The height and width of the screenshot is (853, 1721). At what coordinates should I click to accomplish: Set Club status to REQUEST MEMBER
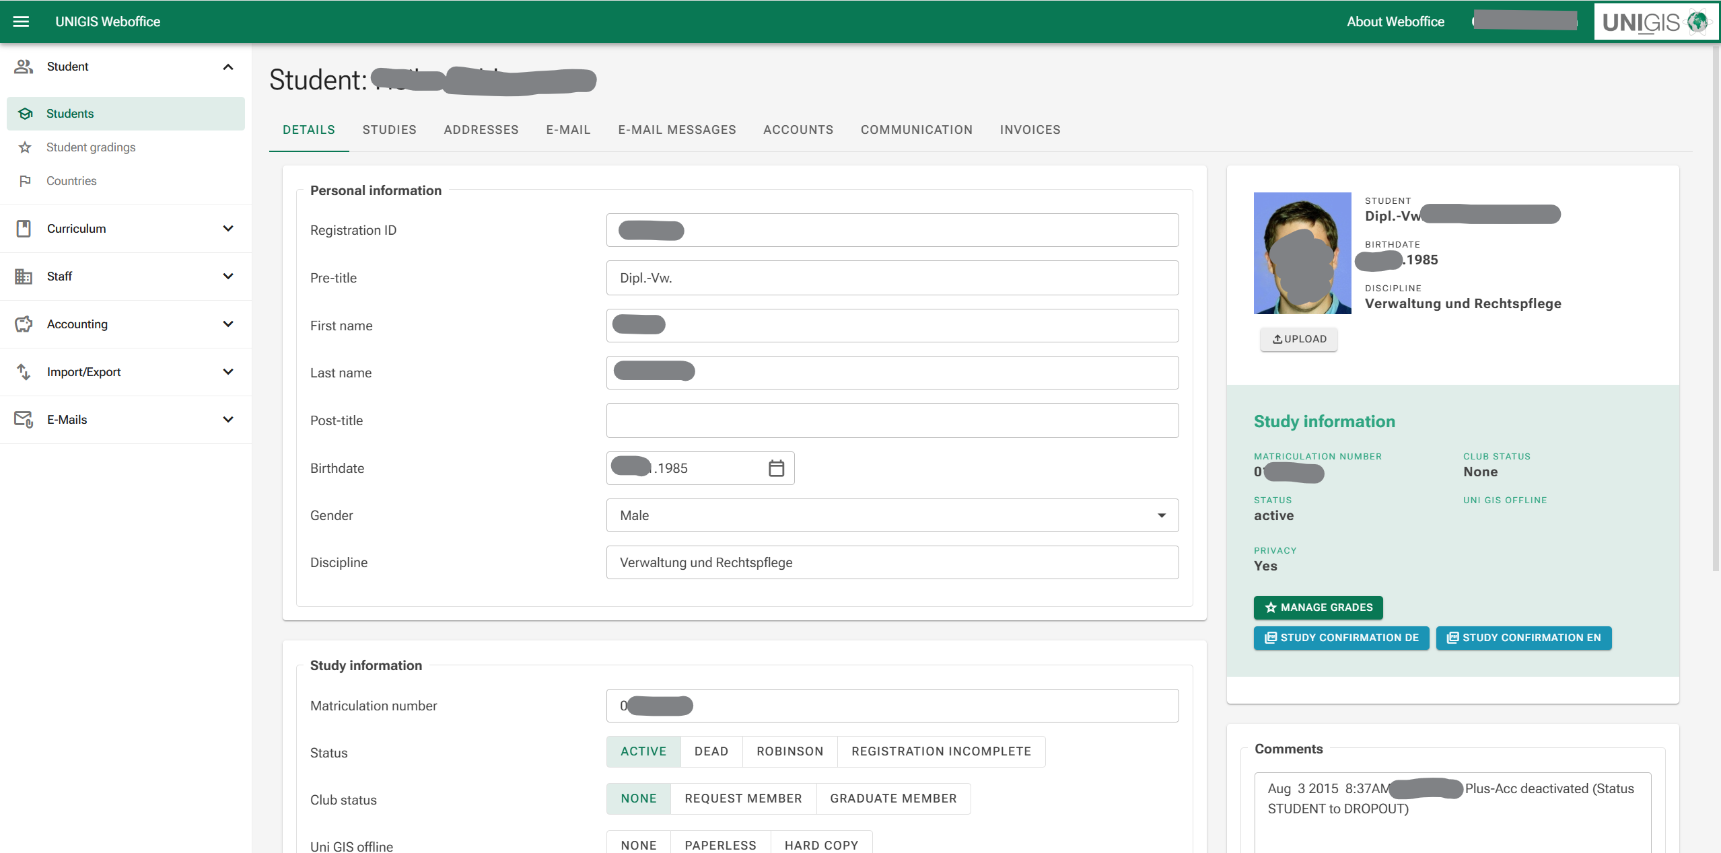(743, 799)
